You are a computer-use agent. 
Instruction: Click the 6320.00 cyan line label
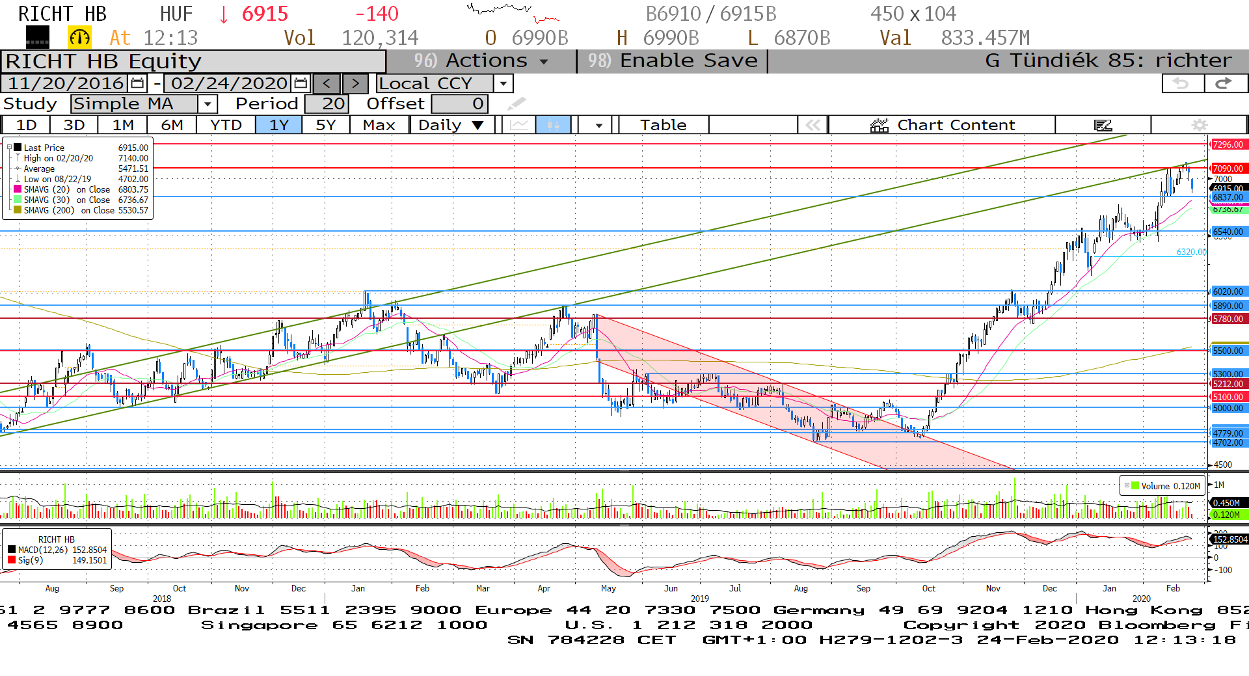pyautogui.click(x=1191, y=252)
